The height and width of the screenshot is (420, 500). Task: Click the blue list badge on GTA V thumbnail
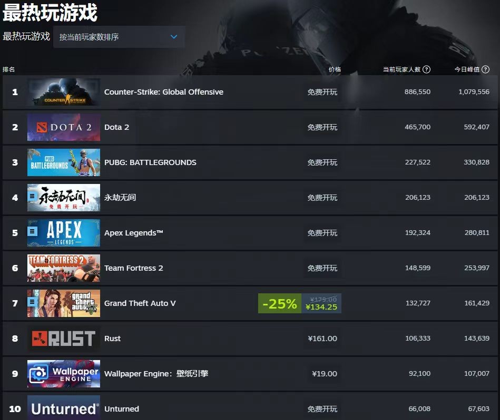32,301
